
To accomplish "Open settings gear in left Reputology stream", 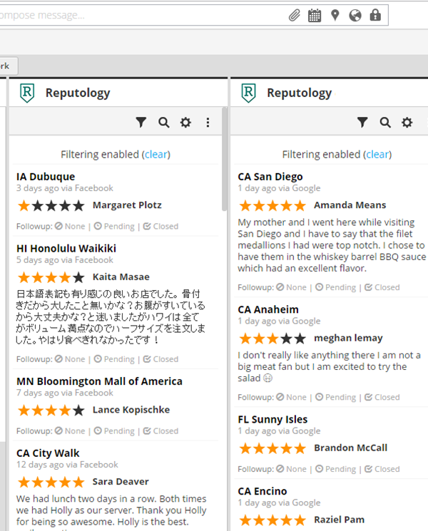I will (185, 123).
